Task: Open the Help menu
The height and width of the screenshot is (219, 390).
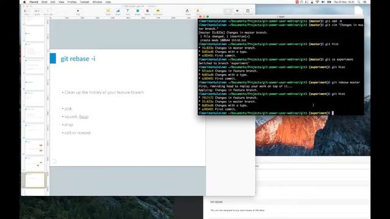Action: point(108,2)
